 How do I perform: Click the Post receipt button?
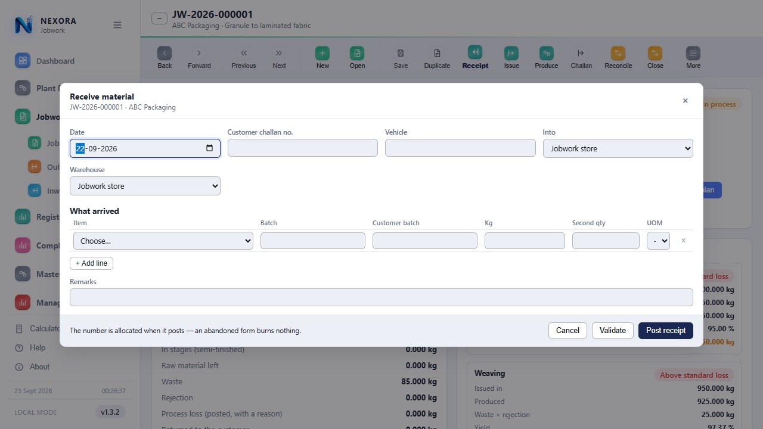tap(666, 331)
